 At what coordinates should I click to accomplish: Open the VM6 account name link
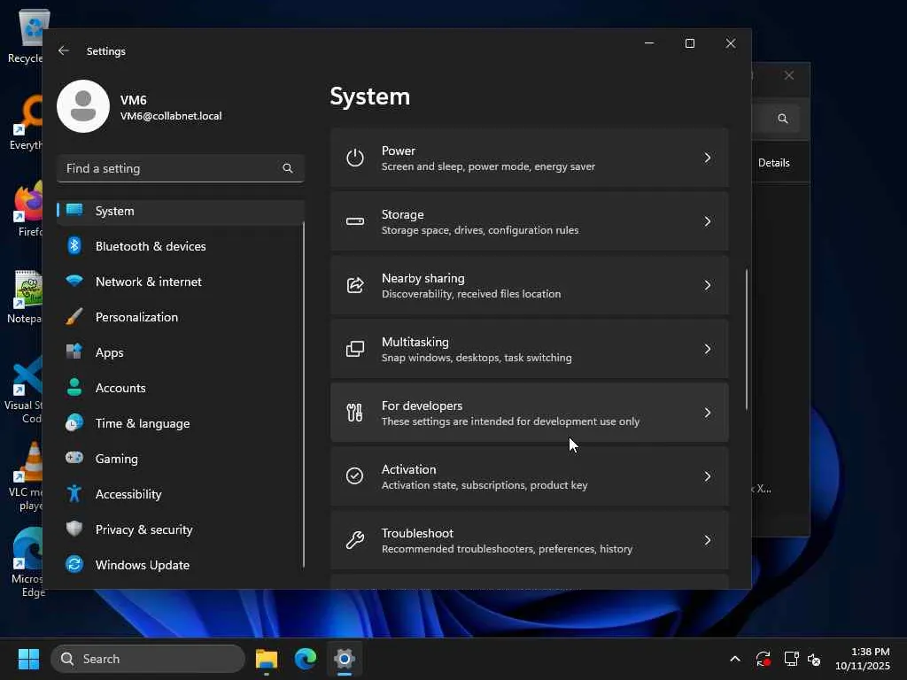click(134, 100)
